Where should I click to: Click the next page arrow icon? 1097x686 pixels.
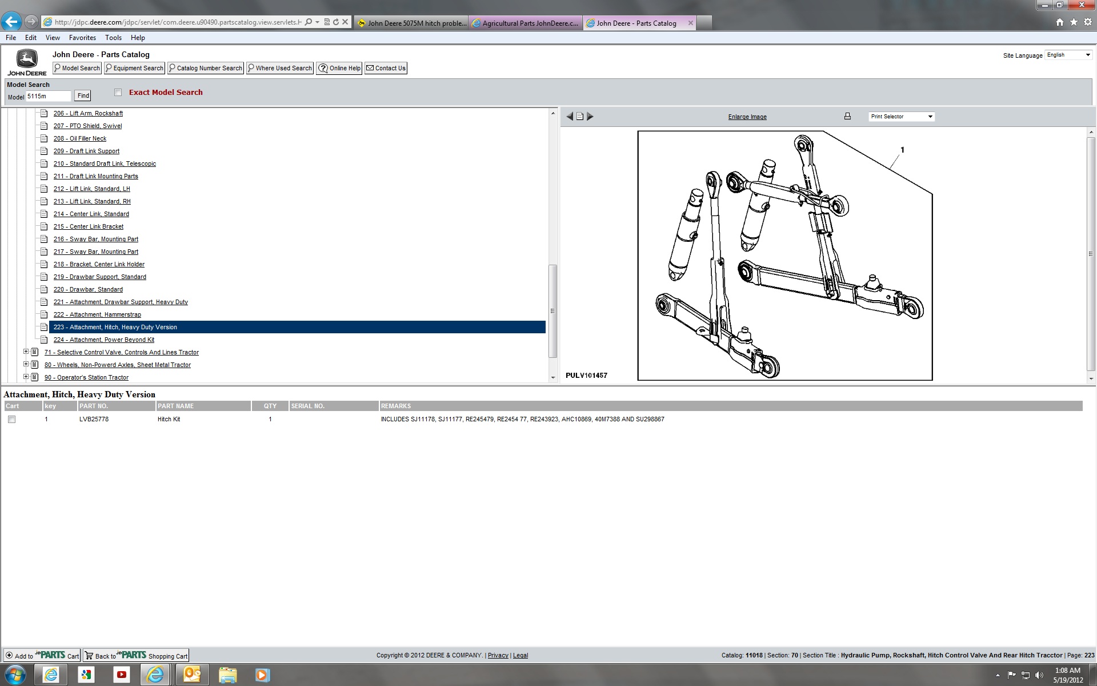tap(590, 117)
